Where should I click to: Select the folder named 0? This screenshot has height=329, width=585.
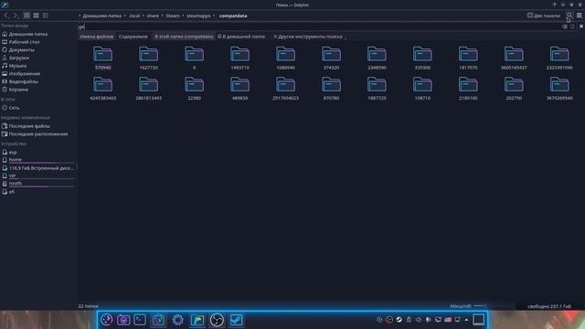coord(194,58)
